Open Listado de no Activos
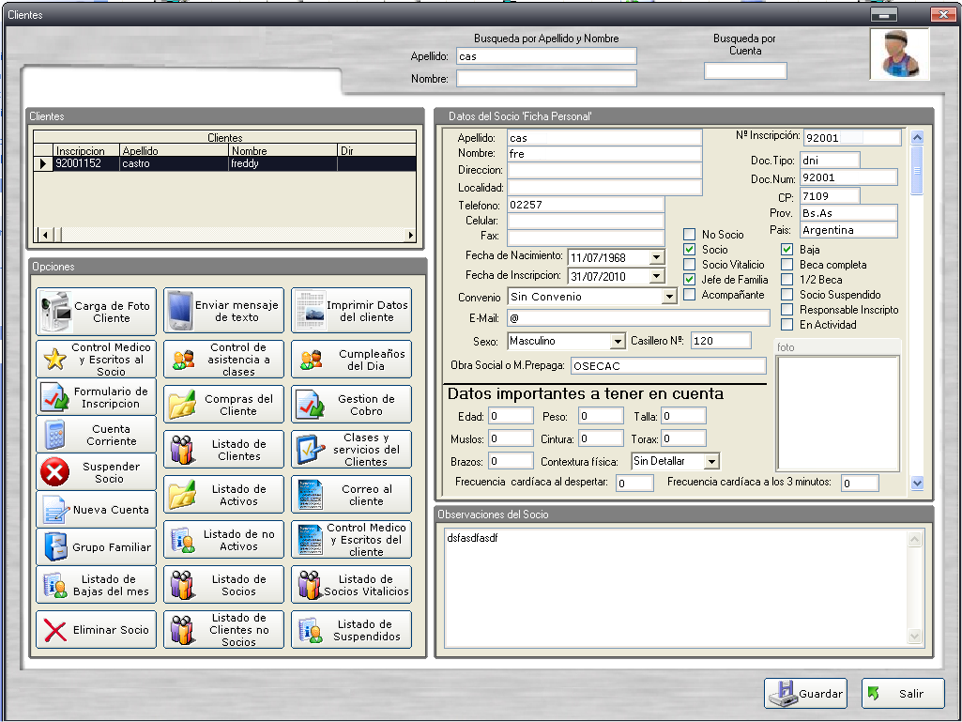The image size is (962, 722). pyautogui.click(x=224, y=540)
